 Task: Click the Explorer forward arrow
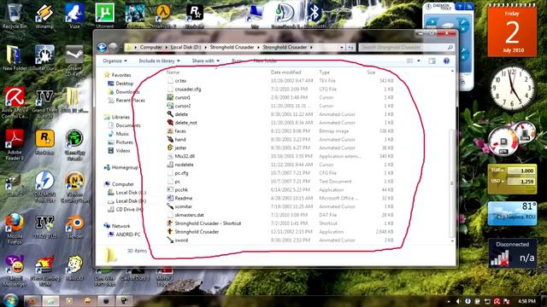[113, 48]
